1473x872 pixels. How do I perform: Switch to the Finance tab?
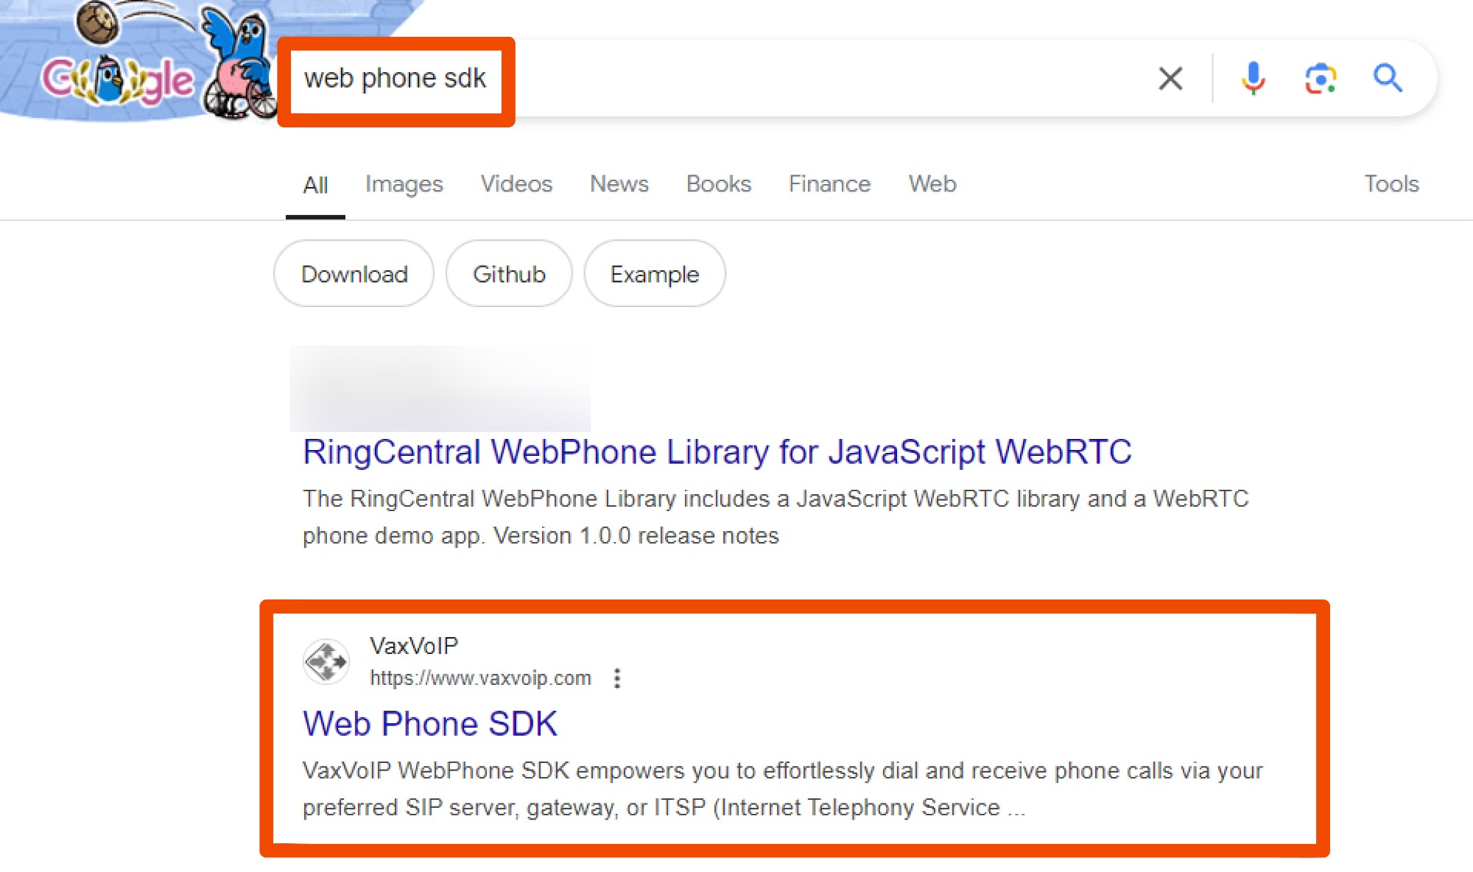point(829,184)
